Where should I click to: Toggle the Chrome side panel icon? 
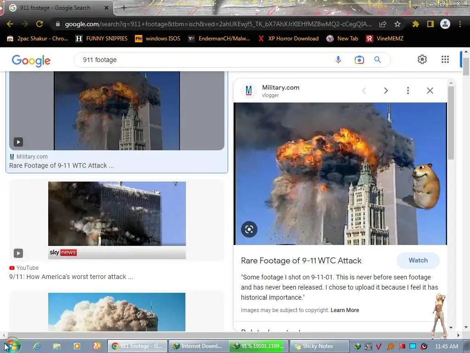coord(431,24)
